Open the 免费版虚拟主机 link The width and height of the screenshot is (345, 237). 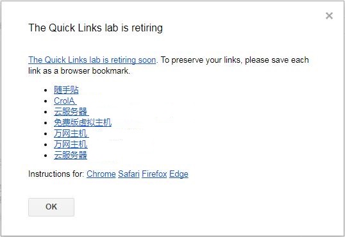click(83, 122)
